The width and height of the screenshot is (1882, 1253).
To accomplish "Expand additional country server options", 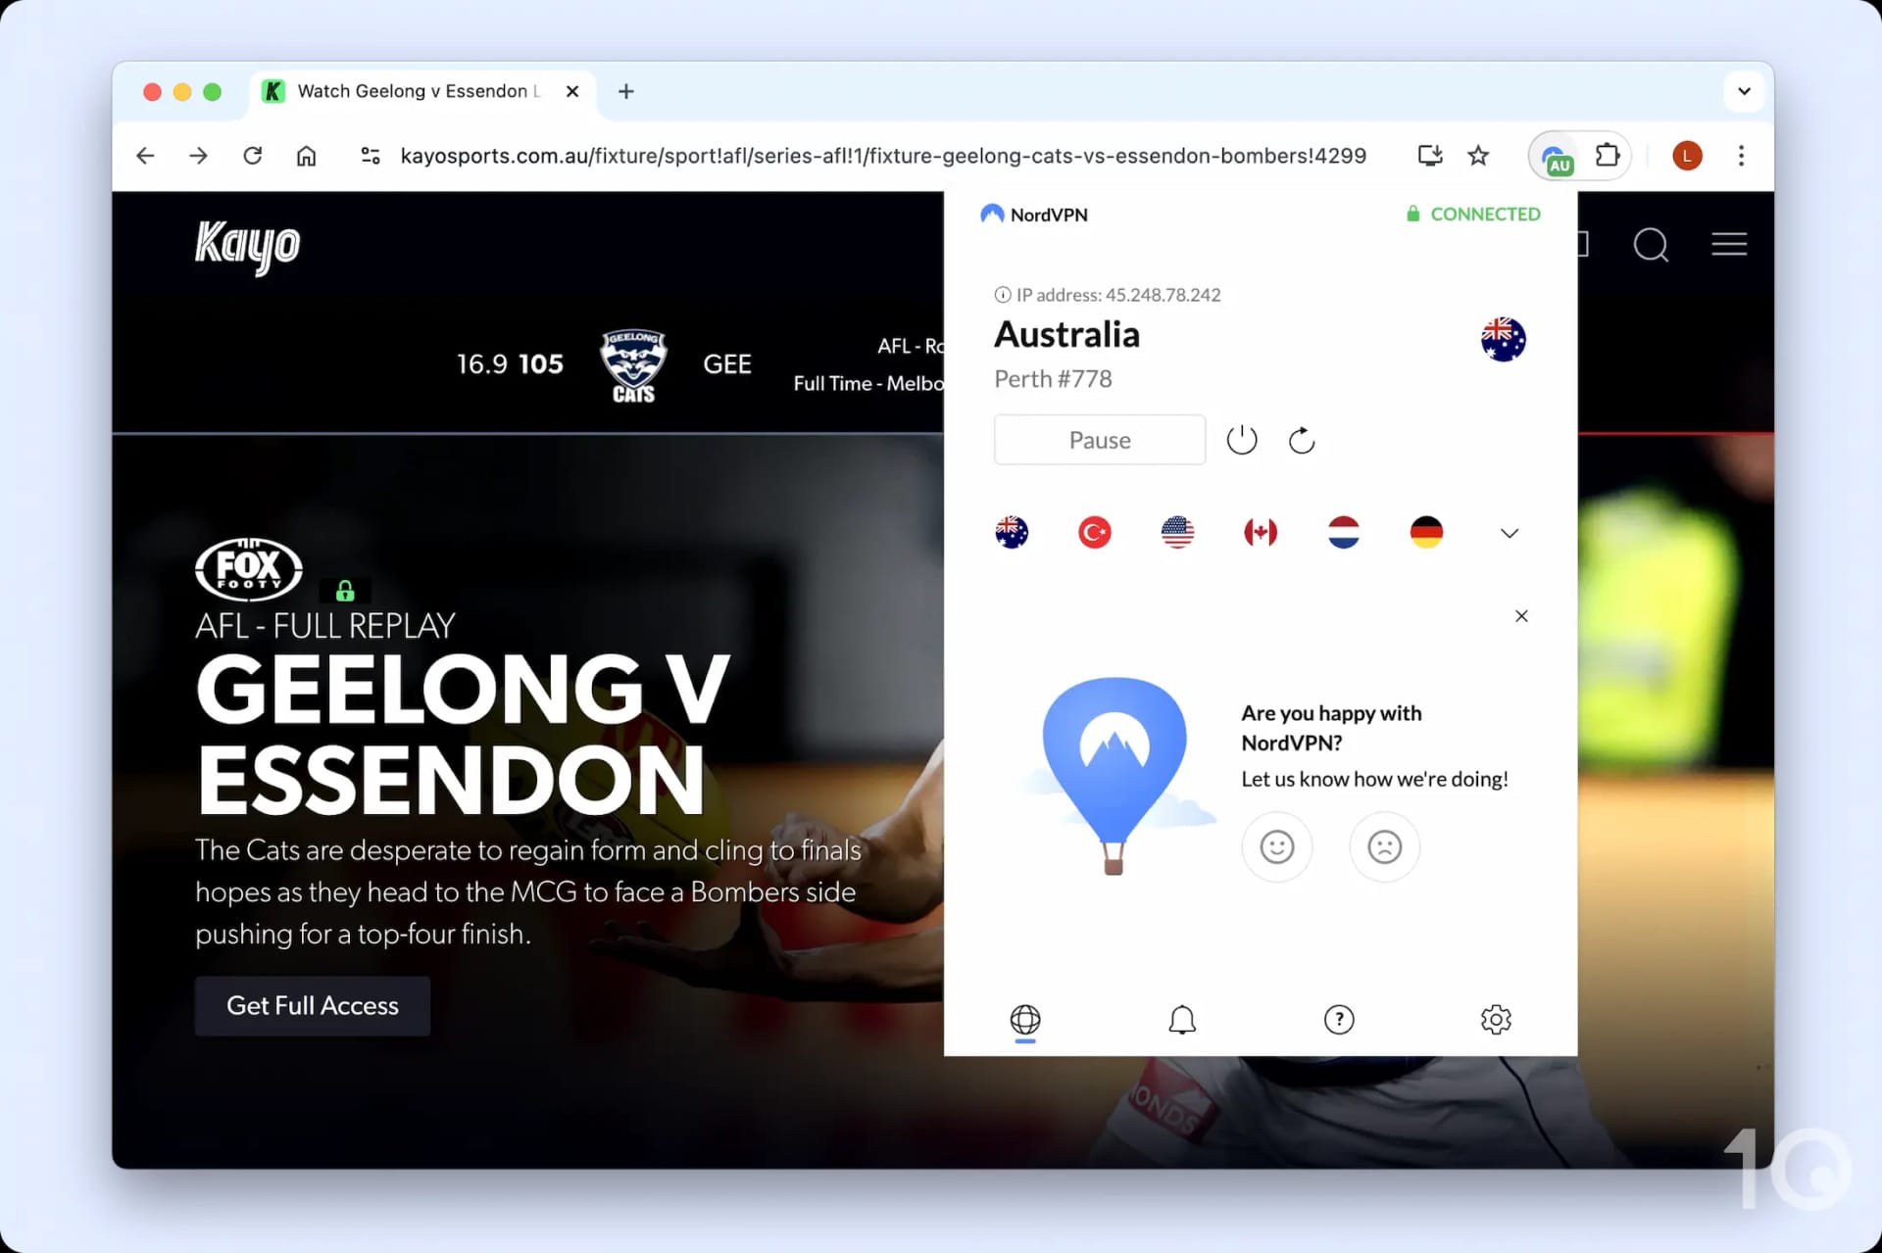I will (1509, 531).
